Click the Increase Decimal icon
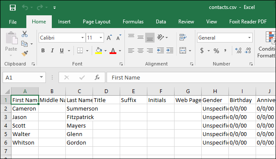276x159 pixels. (238, 51)
